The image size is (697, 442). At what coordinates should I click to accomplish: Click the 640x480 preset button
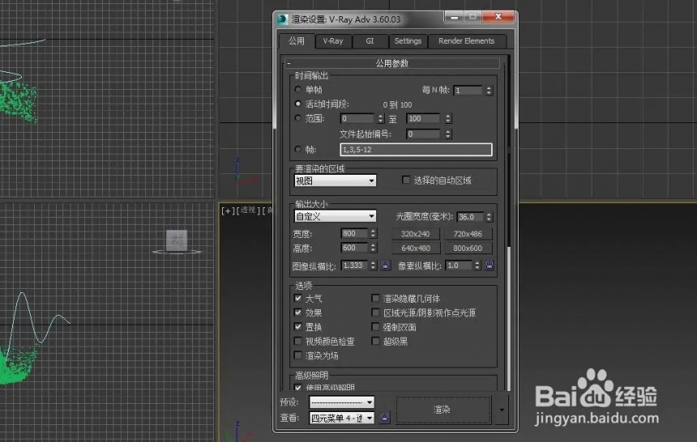tap(415, 248)
